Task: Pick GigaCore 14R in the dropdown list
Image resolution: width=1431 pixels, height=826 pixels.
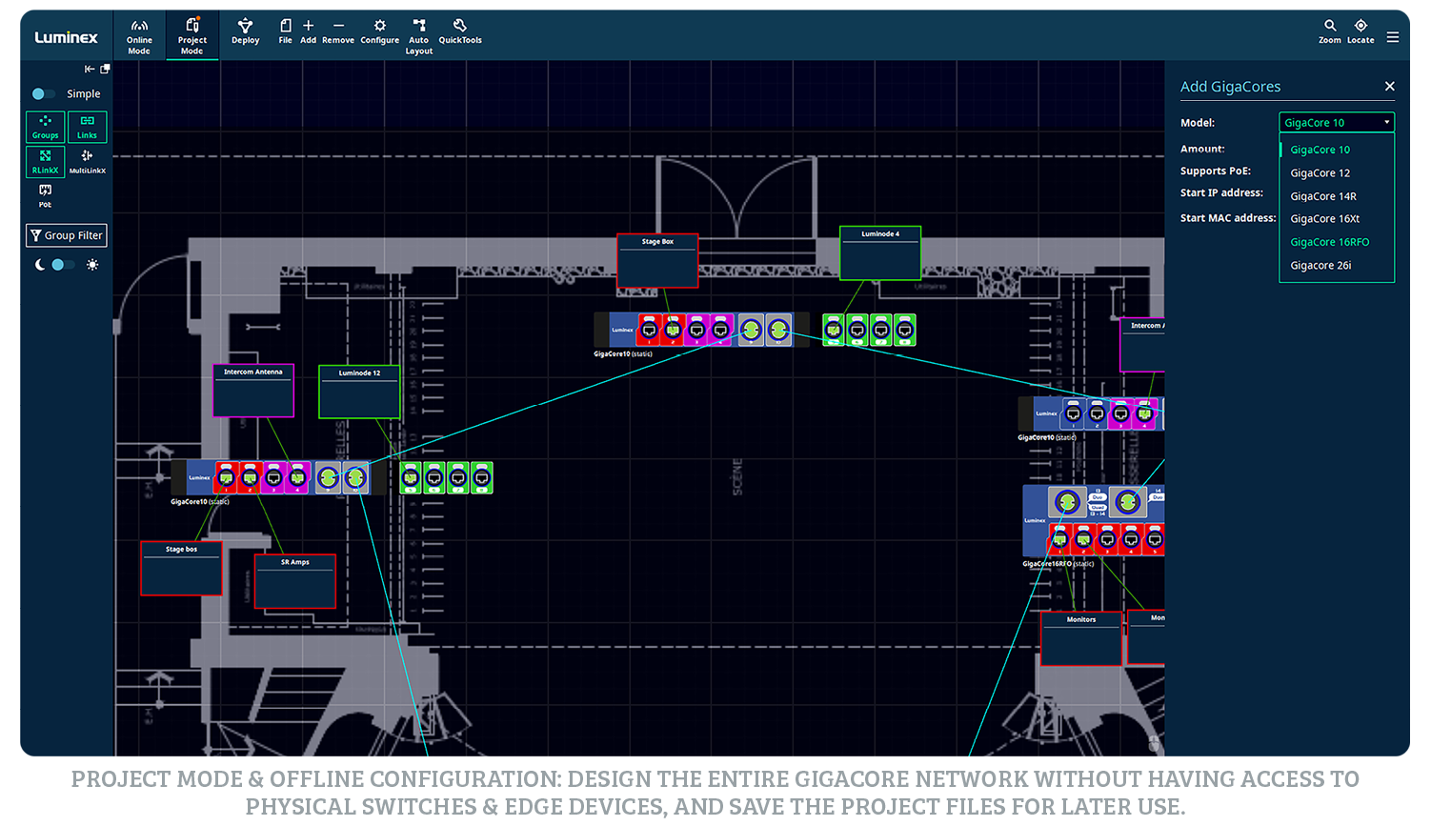Action: click(1323, 196)
